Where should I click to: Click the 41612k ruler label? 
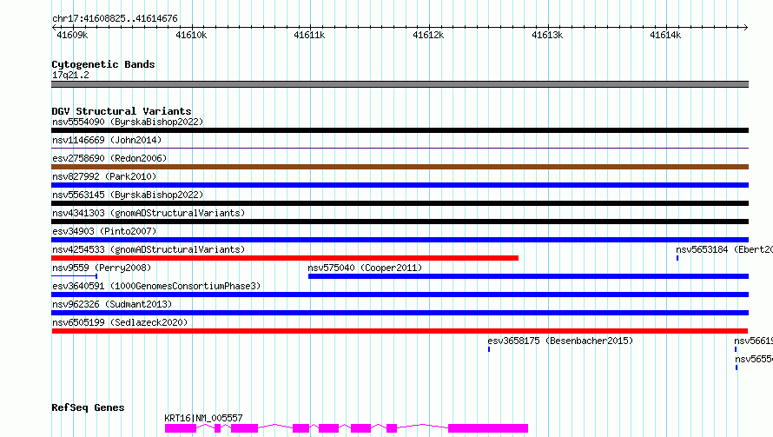coord(428,35)
